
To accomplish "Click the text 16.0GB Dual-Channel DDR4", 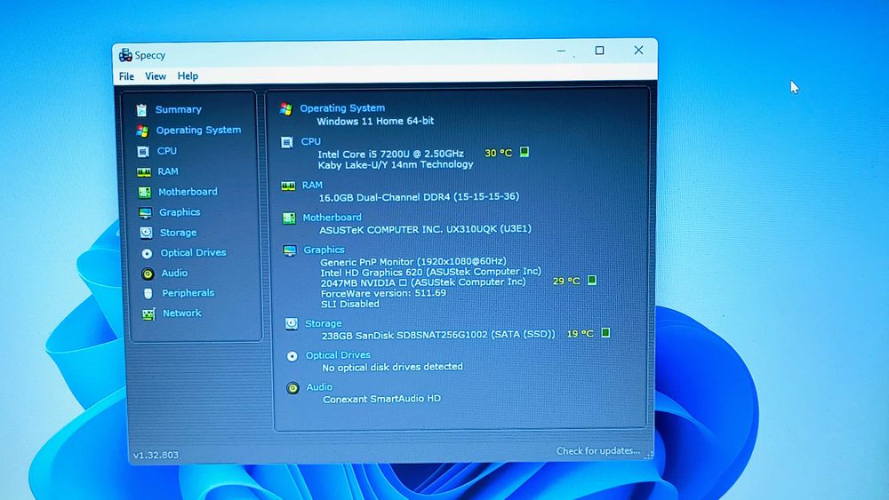I will 384,197.
